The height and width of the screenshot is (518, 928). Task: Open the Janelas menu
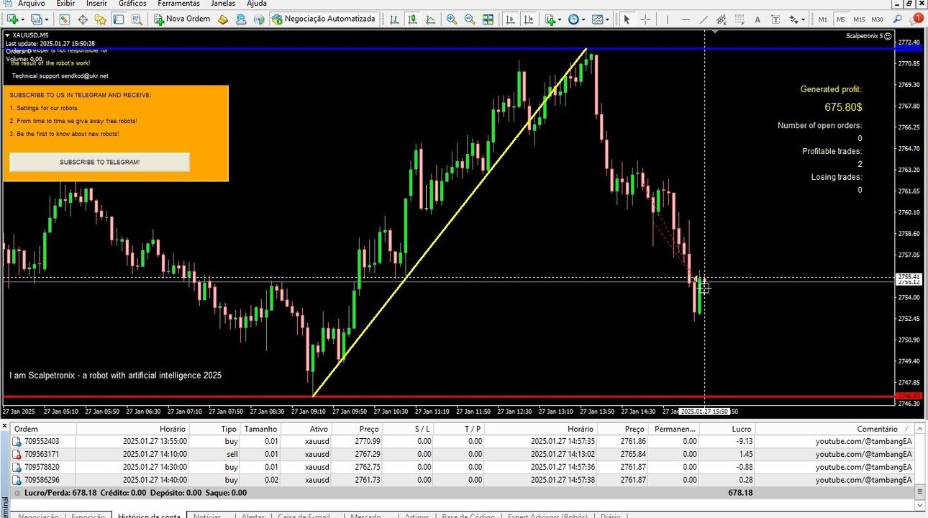coord(223,4)
